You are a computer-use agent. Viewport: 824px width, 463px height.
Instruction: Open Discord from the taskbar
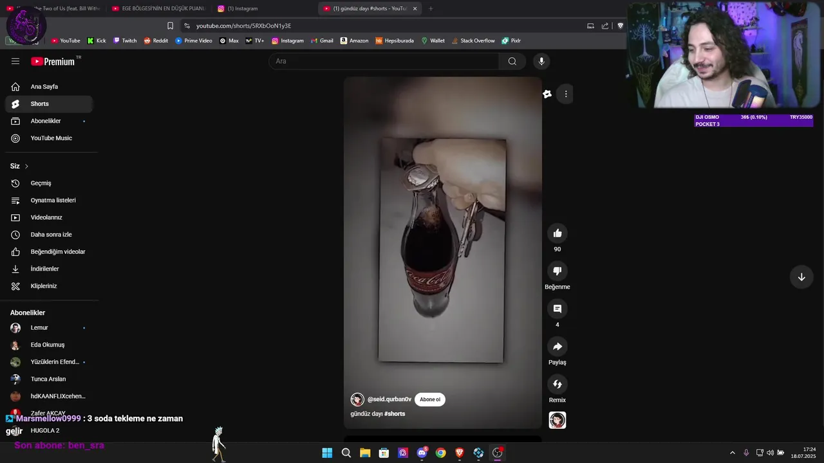pyautogui.click(x=422, y=453)
